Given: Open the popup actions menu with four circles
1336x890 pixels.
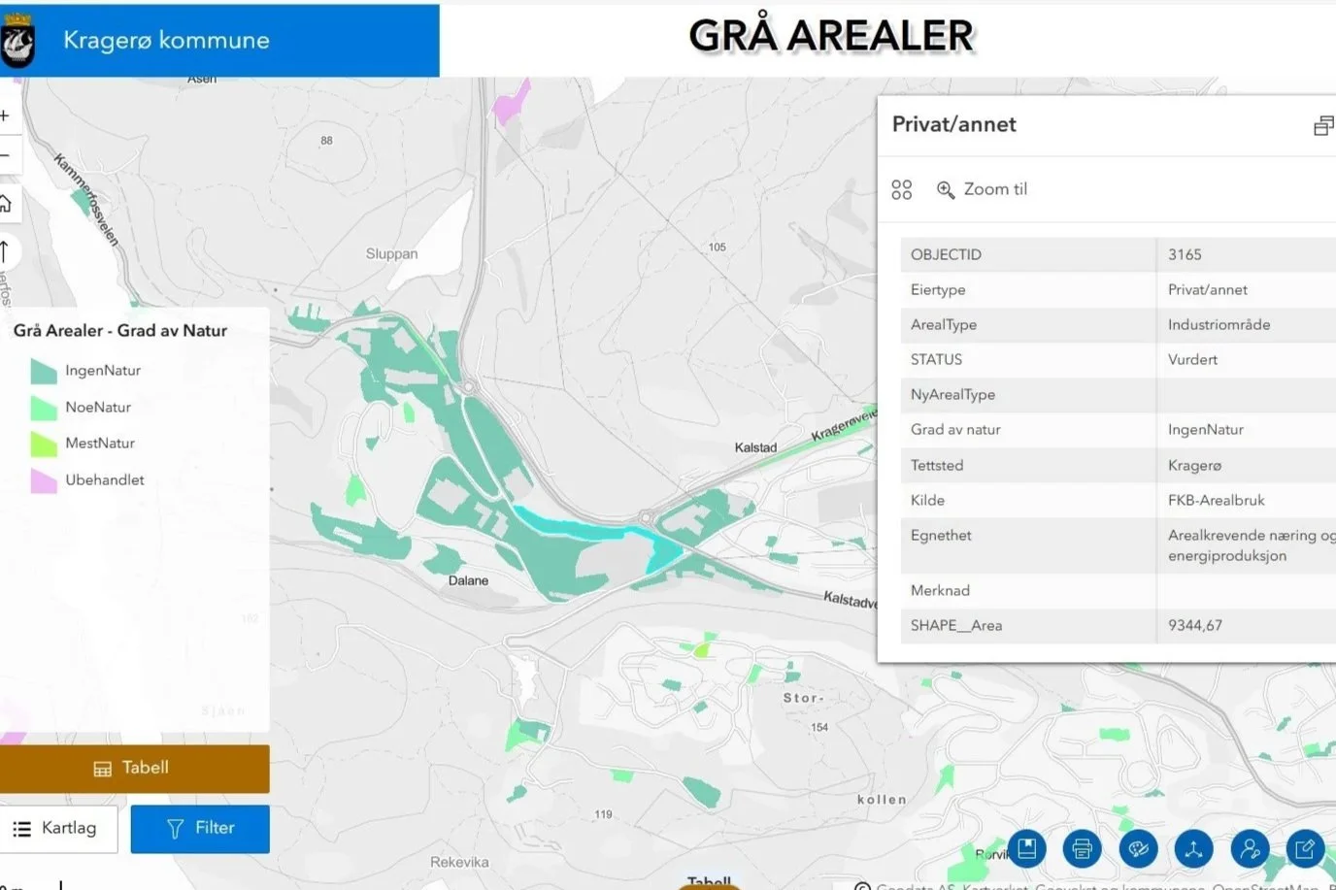Looking at the screenshot, I should click(x=902, y=189).
